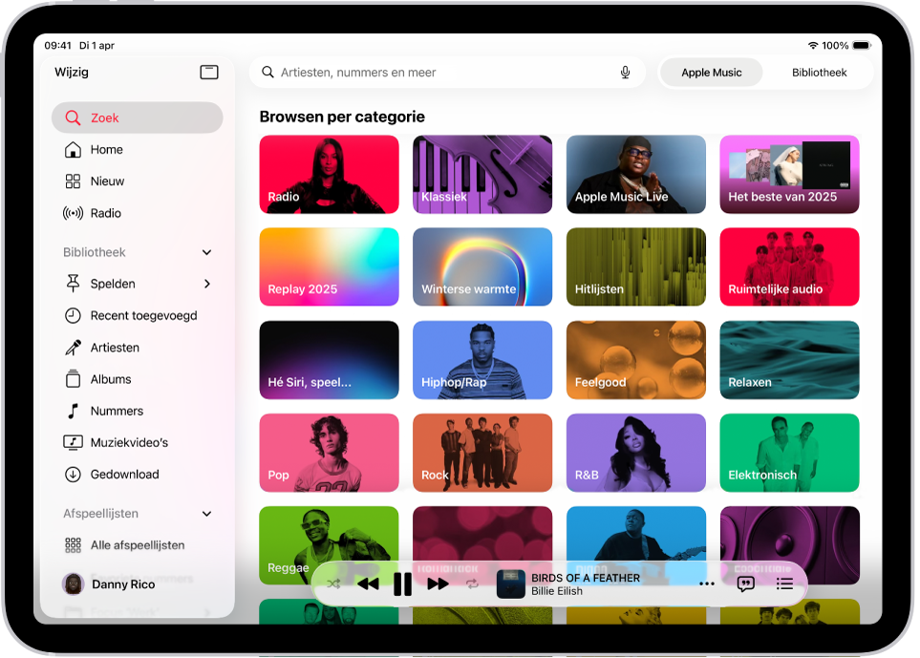Collapse the Afspeellijsten section chevron
The width and height of the screenshot is (920, 658).
pos(206,514)
